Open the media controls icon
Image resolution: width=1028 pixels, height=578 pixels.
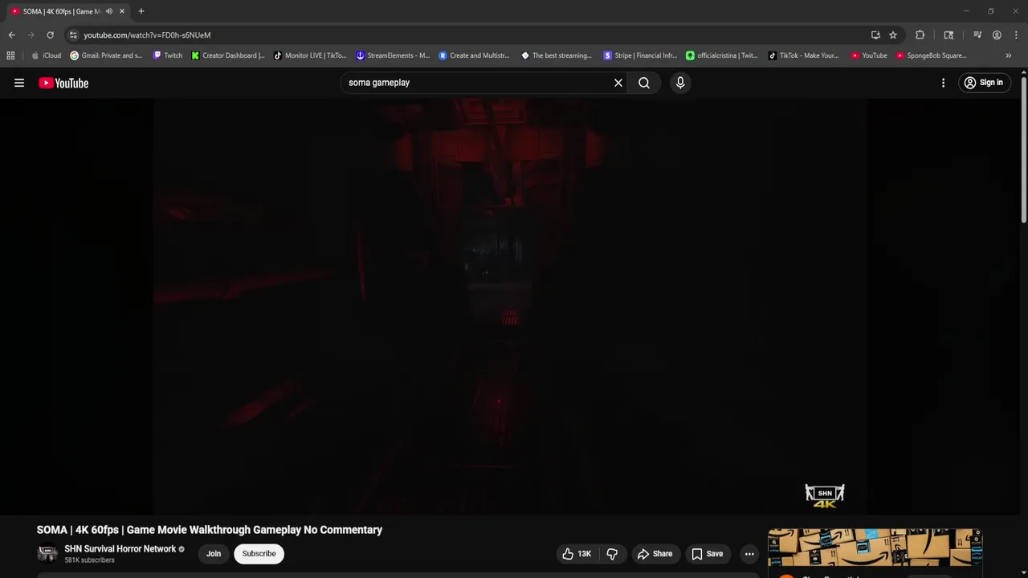click(977, 35)
